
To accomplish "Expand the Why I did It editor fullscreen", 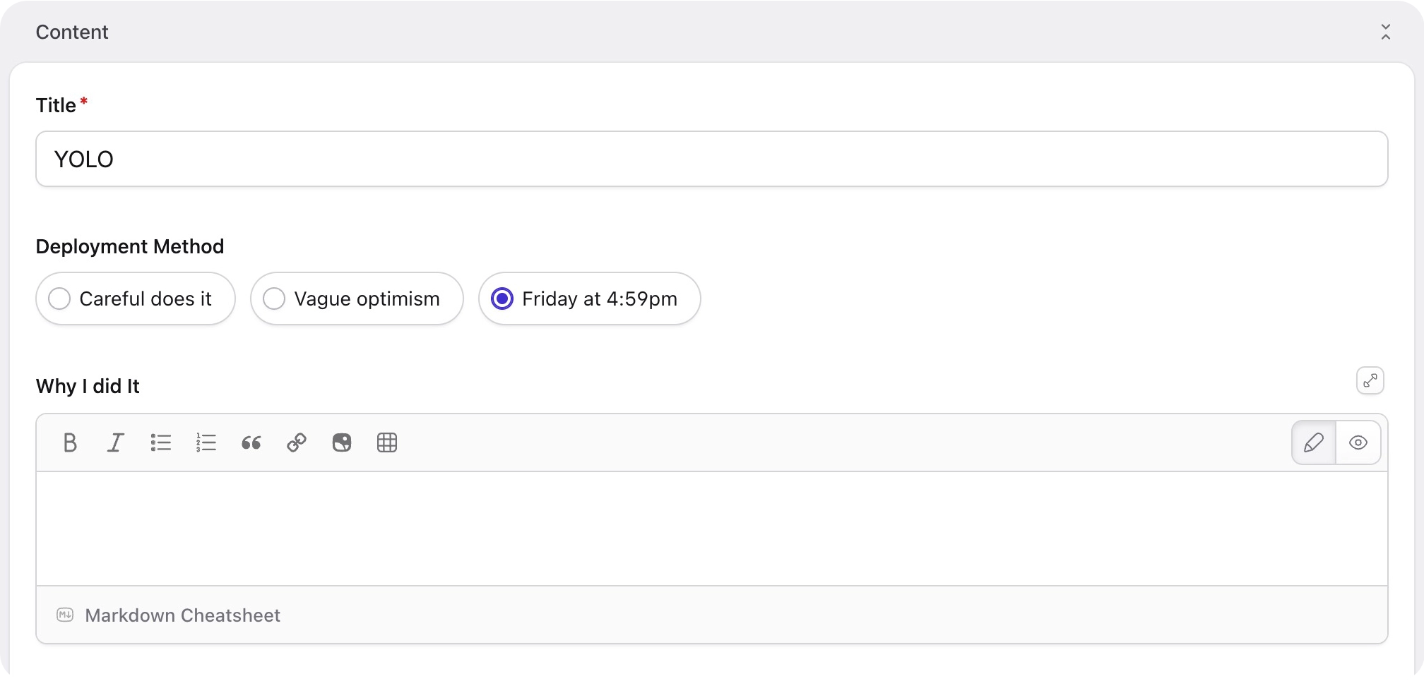I will pos(1370,380).
